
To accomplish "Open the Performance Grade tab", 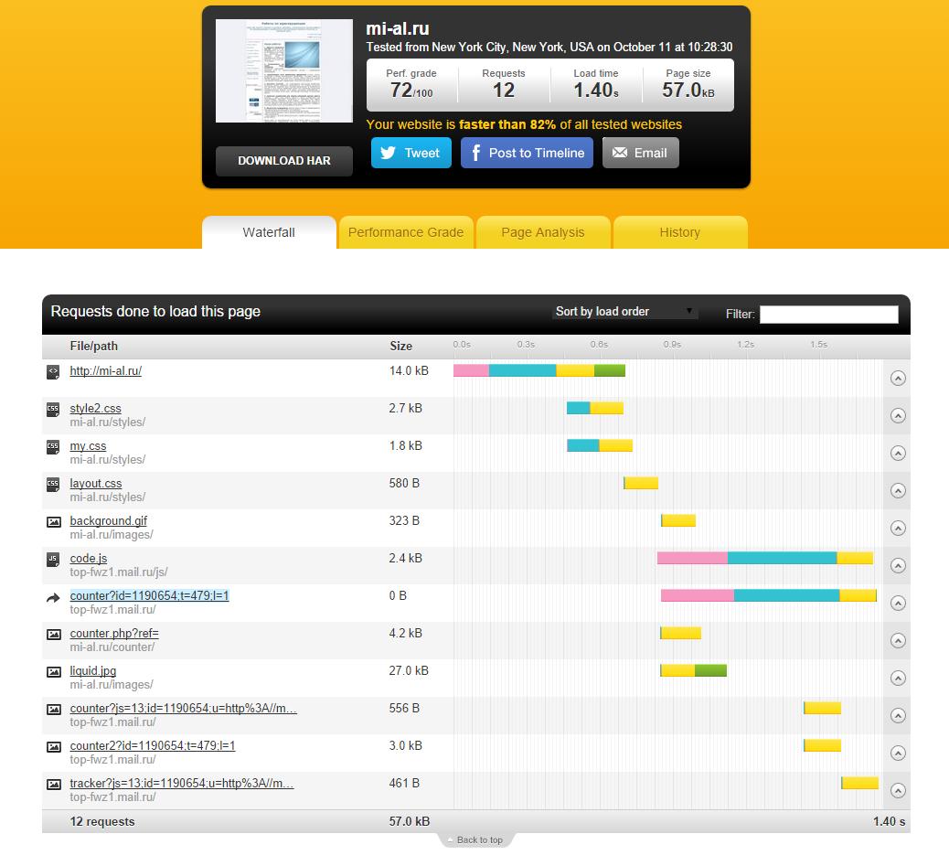I will (406, 232).
